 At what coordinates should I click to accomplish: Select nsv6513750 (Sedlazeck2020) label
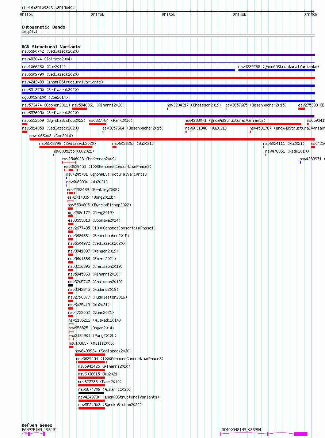coord(50,90)
